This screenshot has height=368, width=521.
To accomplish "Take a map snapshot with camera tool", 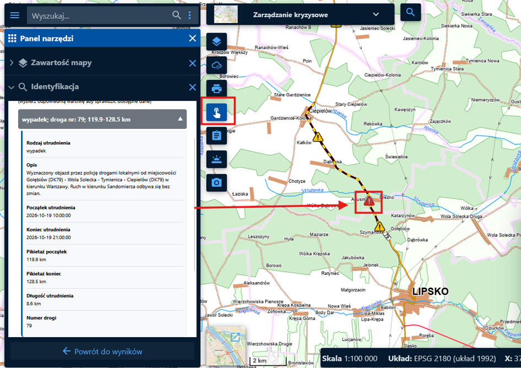I will point(217,183).
